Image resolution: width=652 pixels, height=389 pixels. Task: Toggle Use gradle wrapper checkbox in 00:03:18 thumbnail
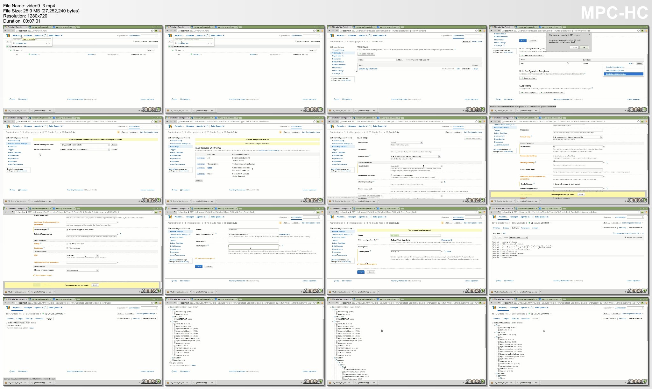pyautogui.click(x=553, y=184)
